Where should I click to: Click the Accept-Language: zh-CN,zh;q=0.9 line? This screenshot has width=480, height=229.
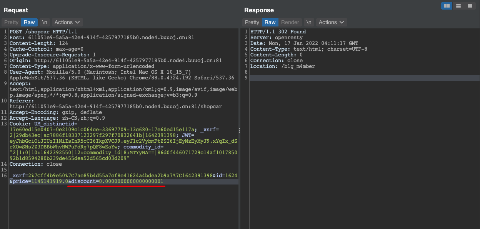click(57, 118)
